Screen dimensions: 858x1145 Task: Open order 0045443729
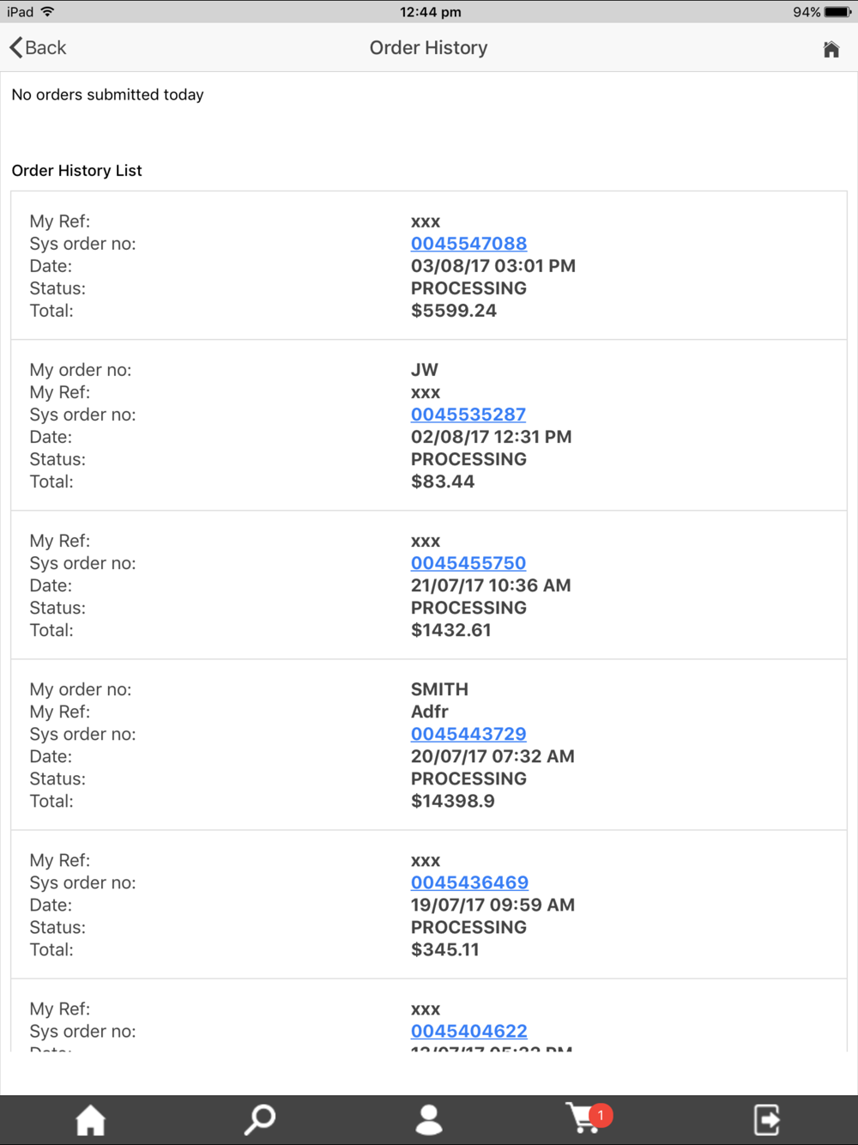[x=468, y=734]
